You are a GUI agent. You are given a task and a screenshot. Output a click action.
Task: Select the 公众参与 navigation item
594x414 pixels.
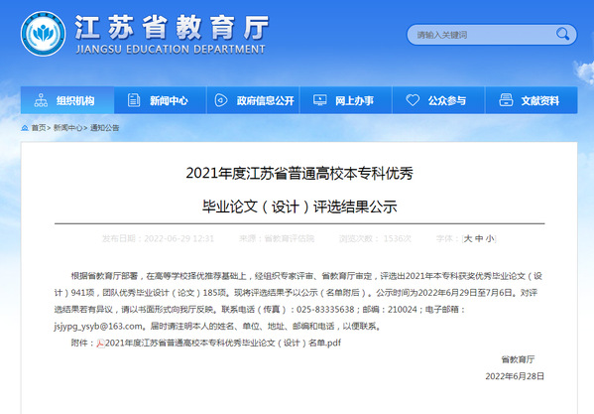click(x=438, y=100)
